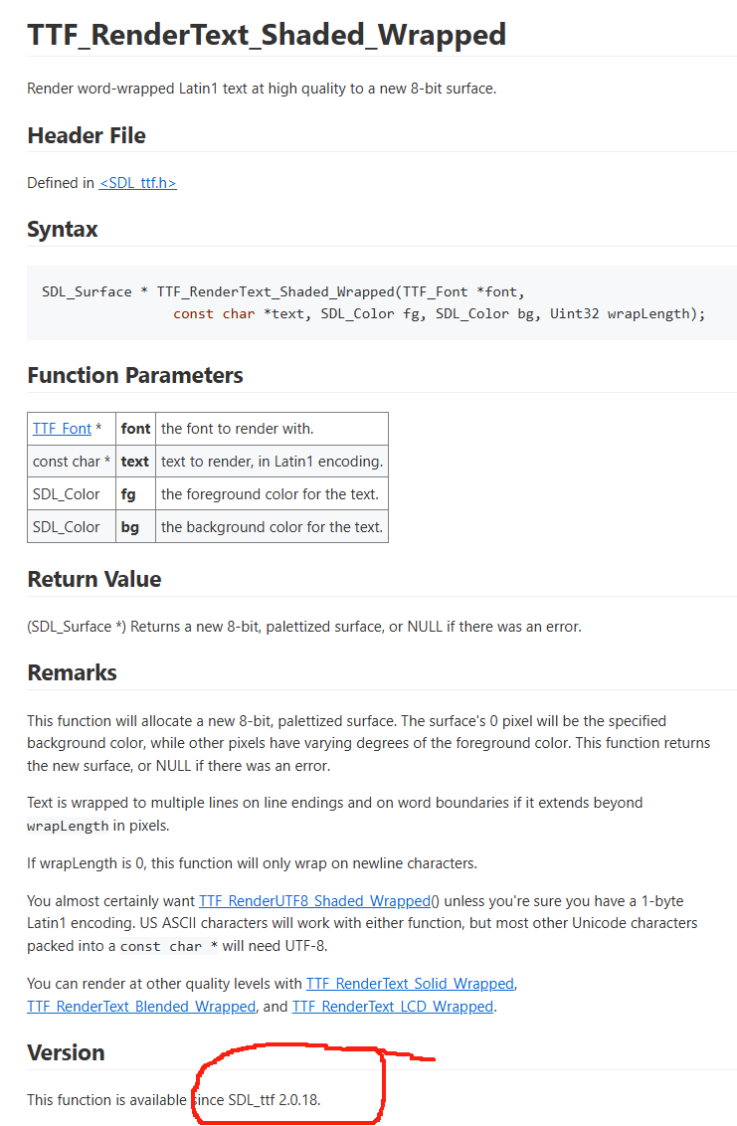Click the Function Parameters heading
737x1126 pixels.
(x=135, y=376)
